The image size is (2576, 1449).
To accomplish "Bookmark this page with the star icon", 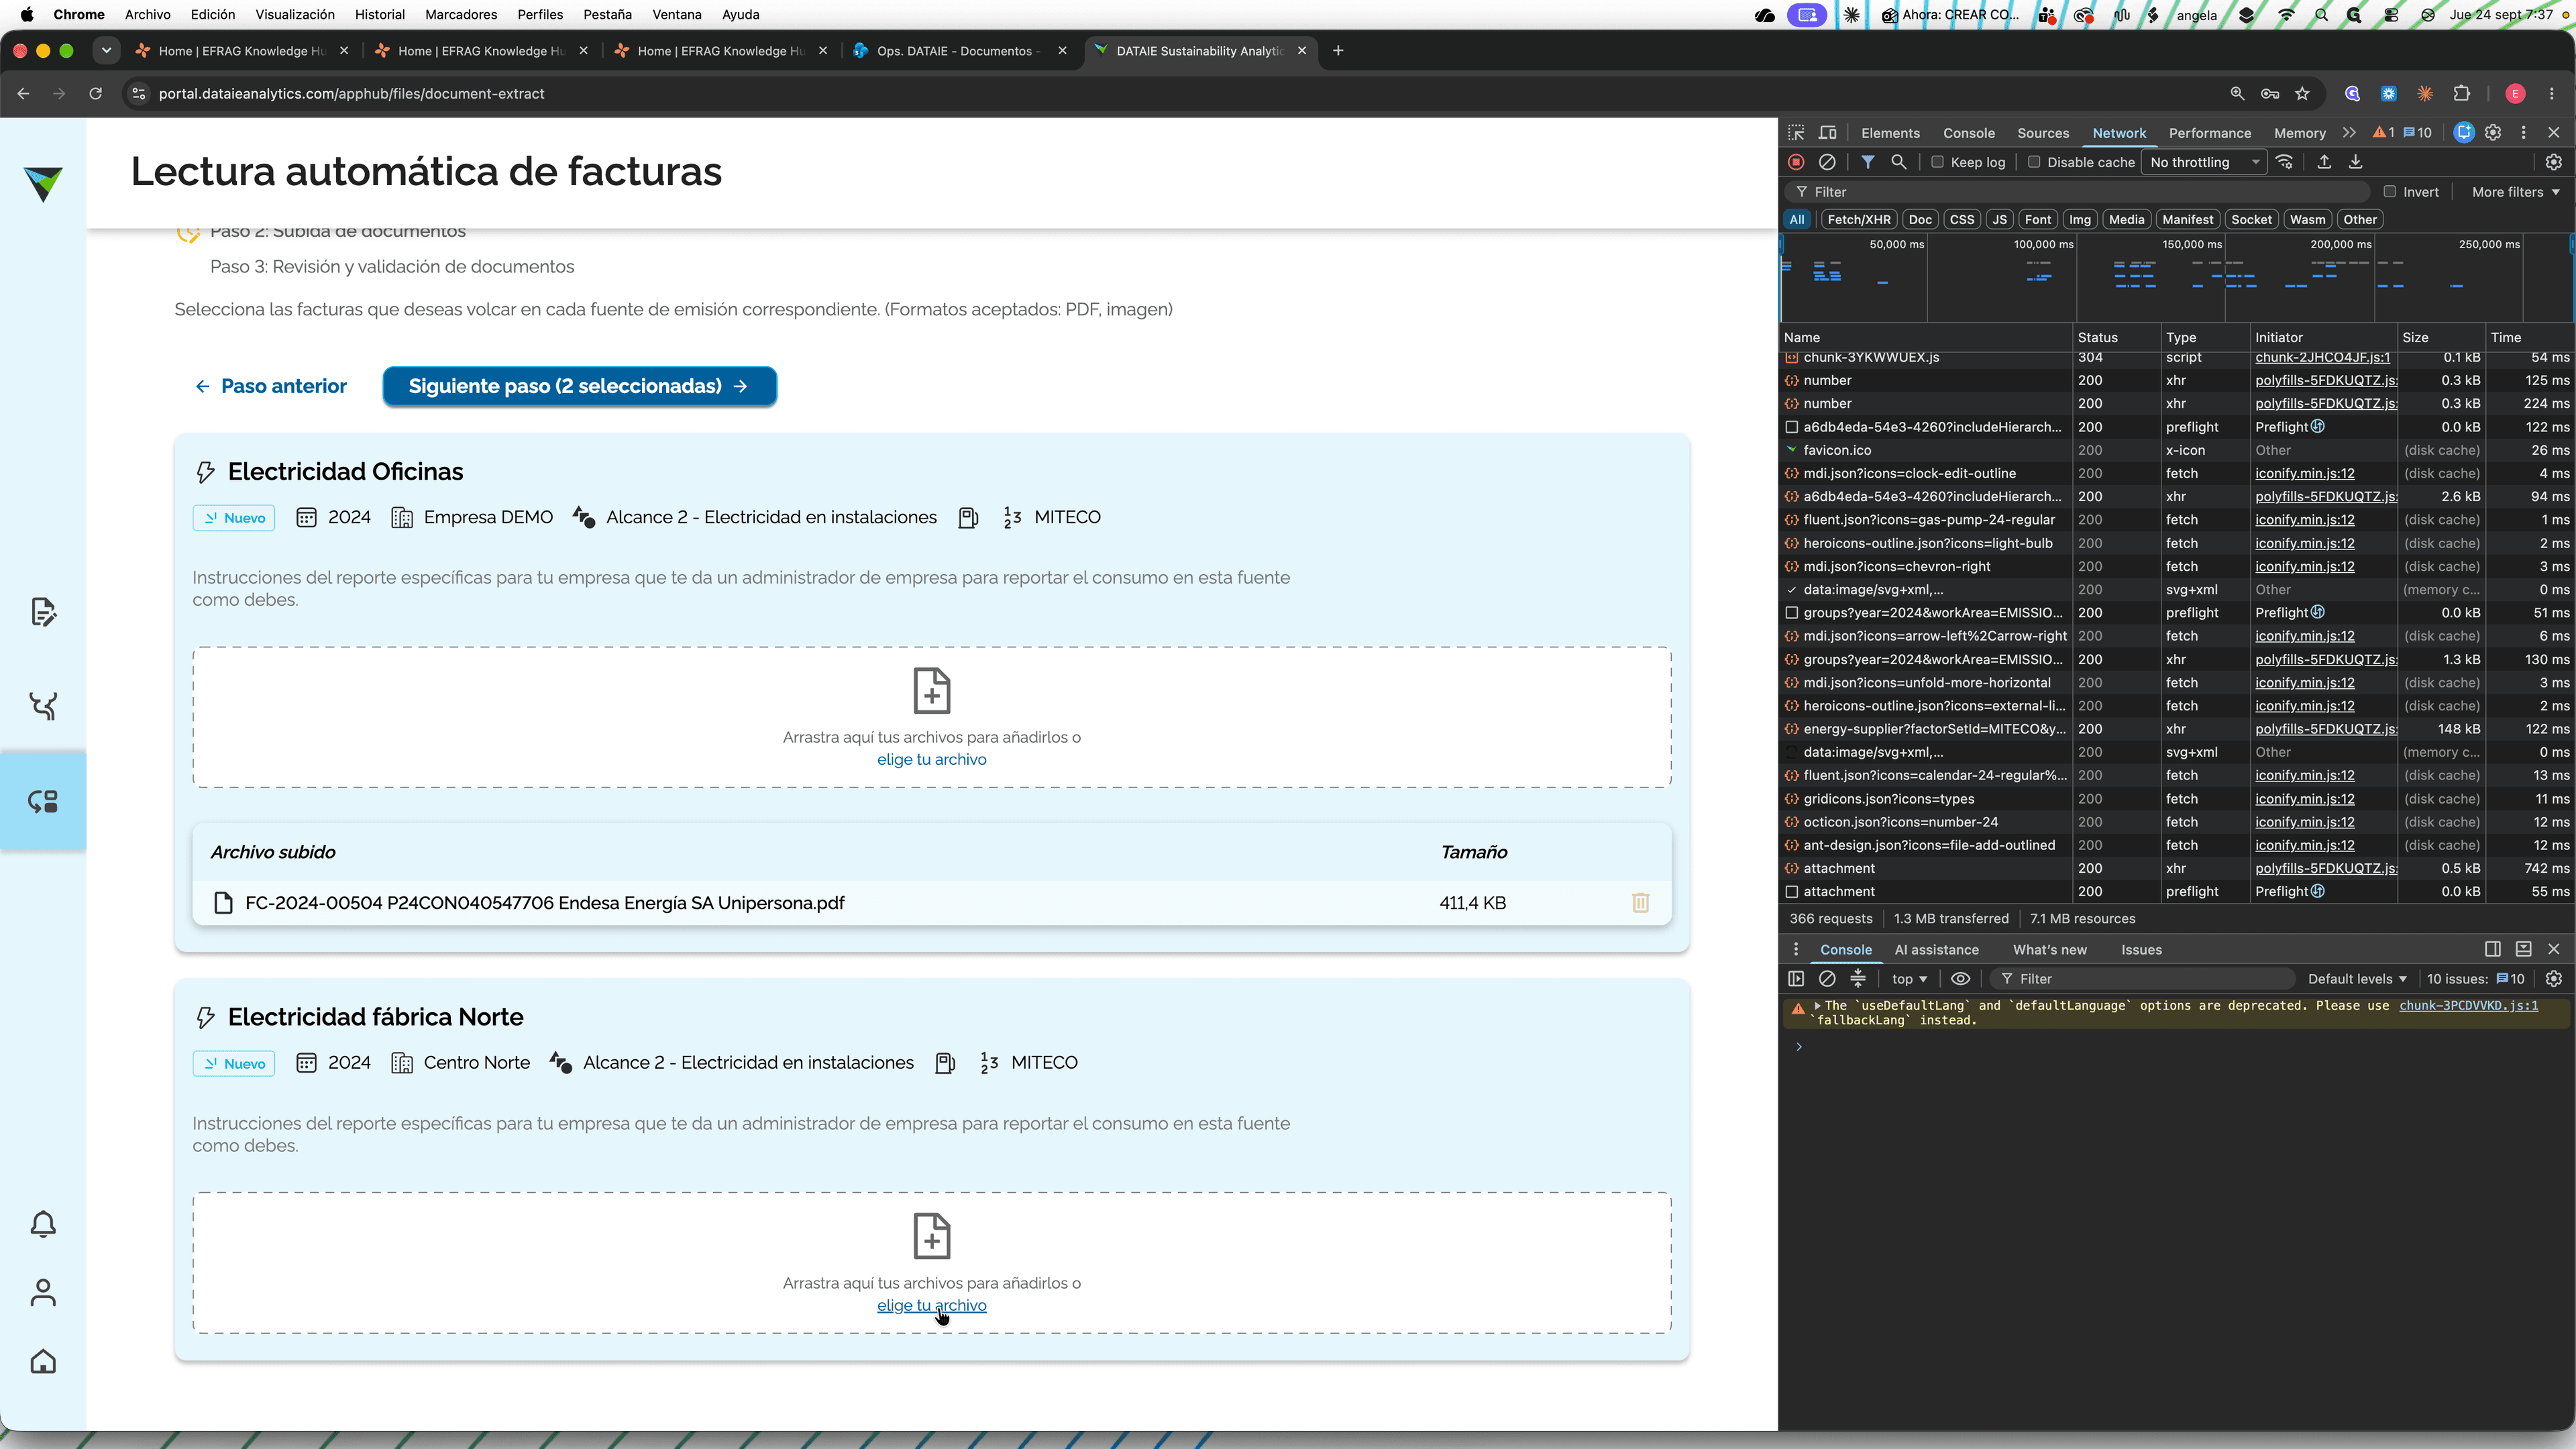I will (x=2303, y=94).
